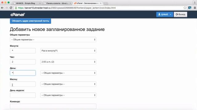197x110 pixels.
Task: Click the Час: field label
Action: (12, 57)
